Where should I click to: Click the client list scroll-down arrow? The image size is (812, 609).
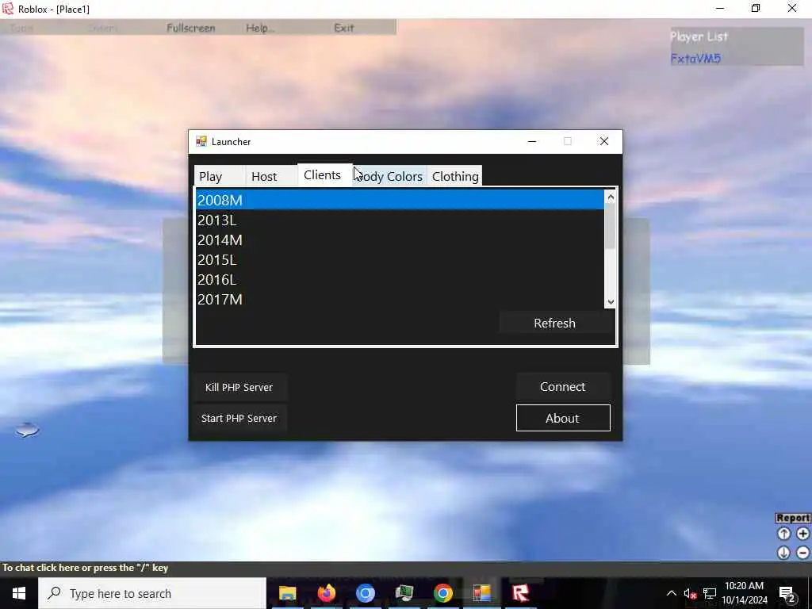(x=611, y=302)
